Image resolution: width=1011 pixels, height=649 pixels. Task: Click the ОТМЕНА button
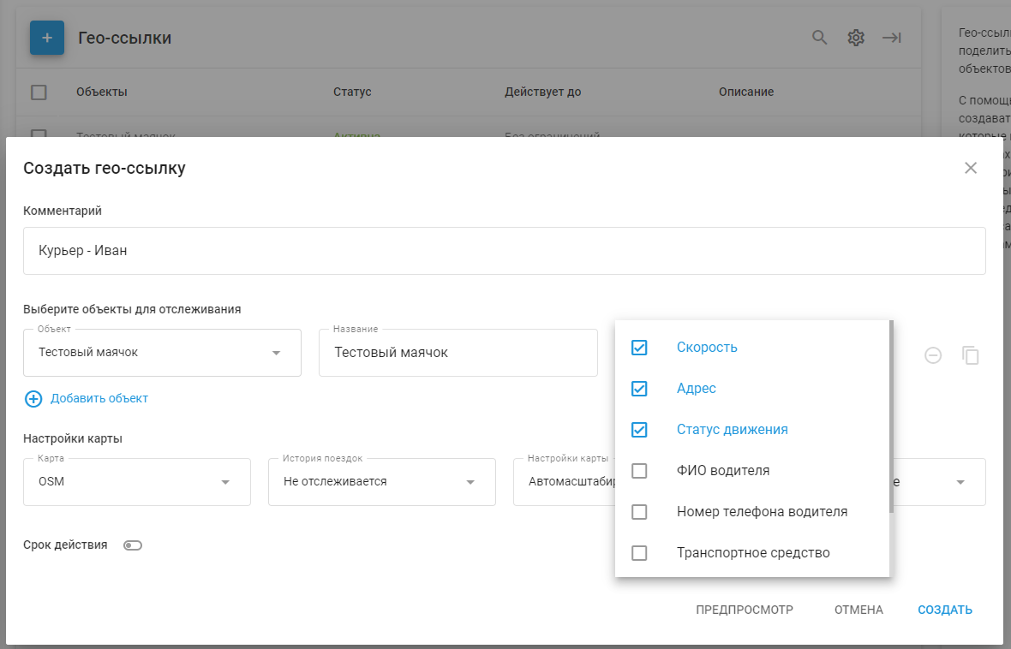(x=858, y=610)
